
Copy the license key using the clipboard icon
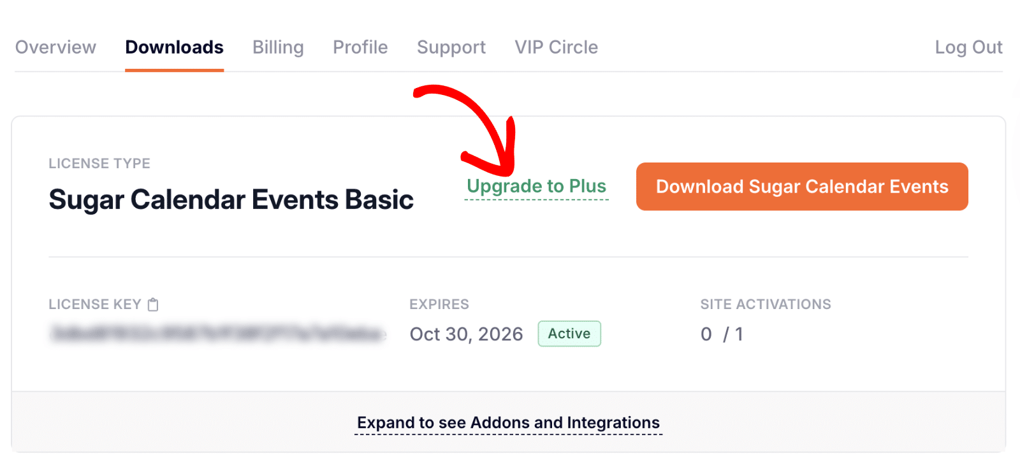(152, 305)
